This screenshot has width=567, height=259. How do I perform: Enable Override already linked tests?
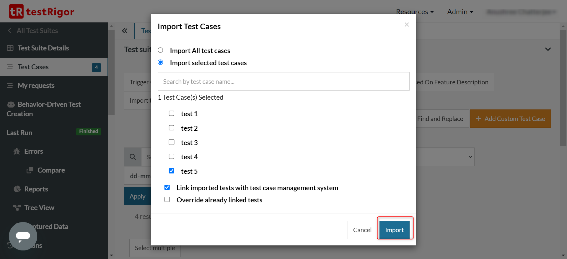167,199
